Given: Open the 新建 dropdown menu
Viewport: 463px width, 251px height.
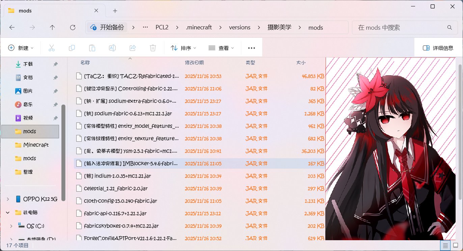Looking at the screenshot, I should (21, 48).
